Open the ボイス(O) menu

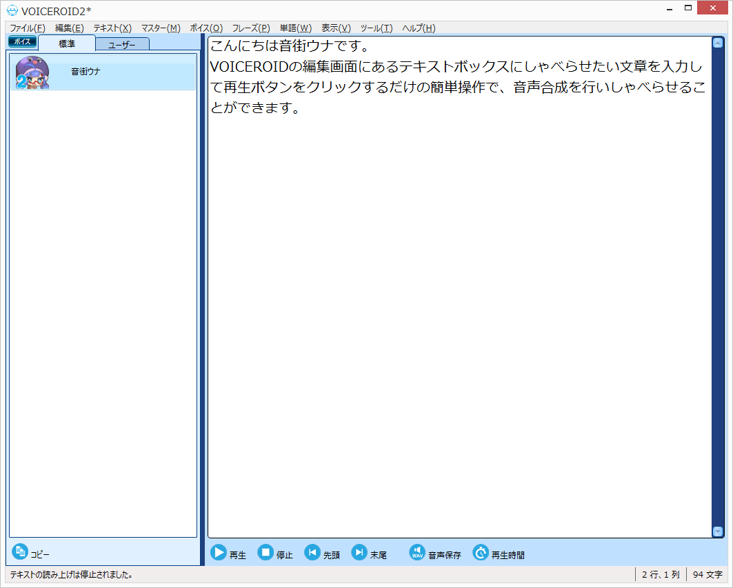tap(206, 28)
